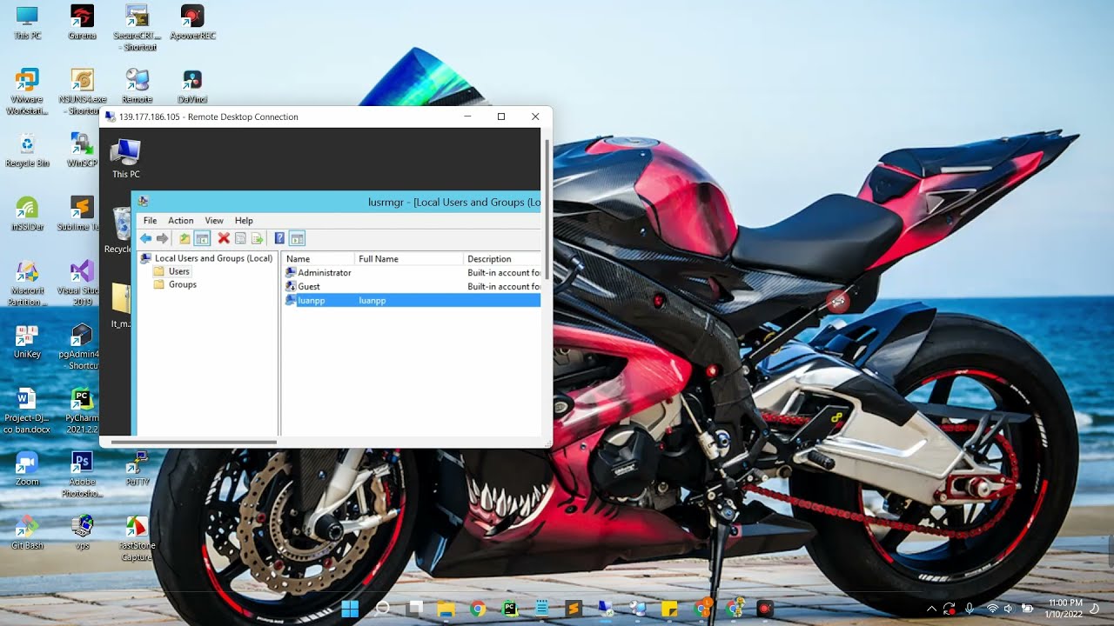Show hidden system tray icons chevron
This screenshot has height=626, width=1114.
pos(931,609)
